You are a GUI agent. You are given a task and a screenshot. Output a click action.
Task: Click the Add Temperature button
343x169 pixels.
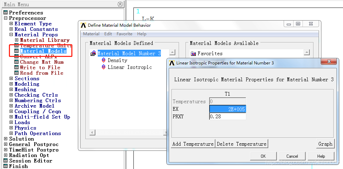pyautogui.click(x=193, y=144)
